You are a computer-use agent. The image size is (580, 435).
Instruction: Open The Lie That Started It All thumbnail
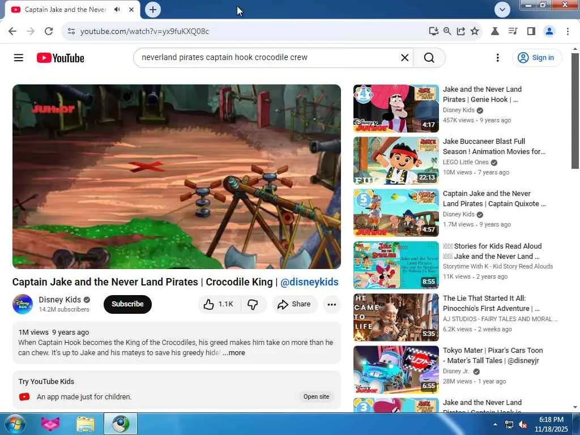(396, 317)
